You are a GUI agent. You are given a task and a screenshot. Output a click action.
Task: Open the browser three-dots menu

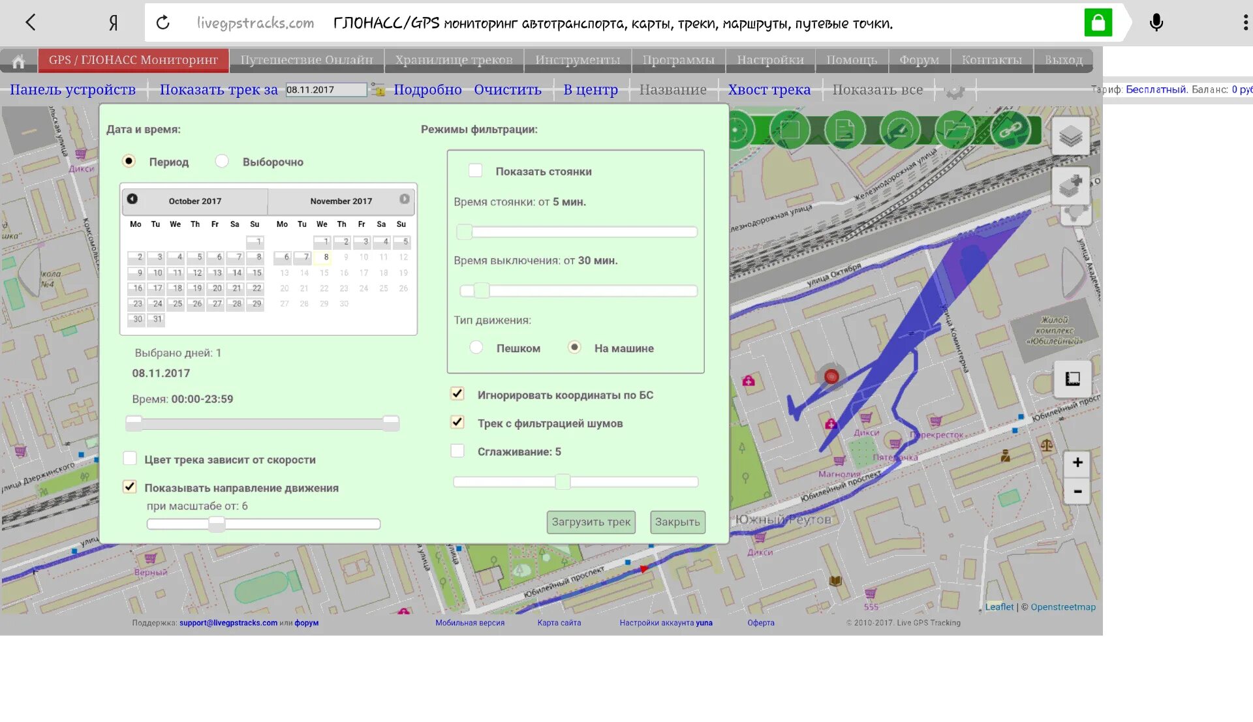pyautogui.click(x=1245, y=23)
